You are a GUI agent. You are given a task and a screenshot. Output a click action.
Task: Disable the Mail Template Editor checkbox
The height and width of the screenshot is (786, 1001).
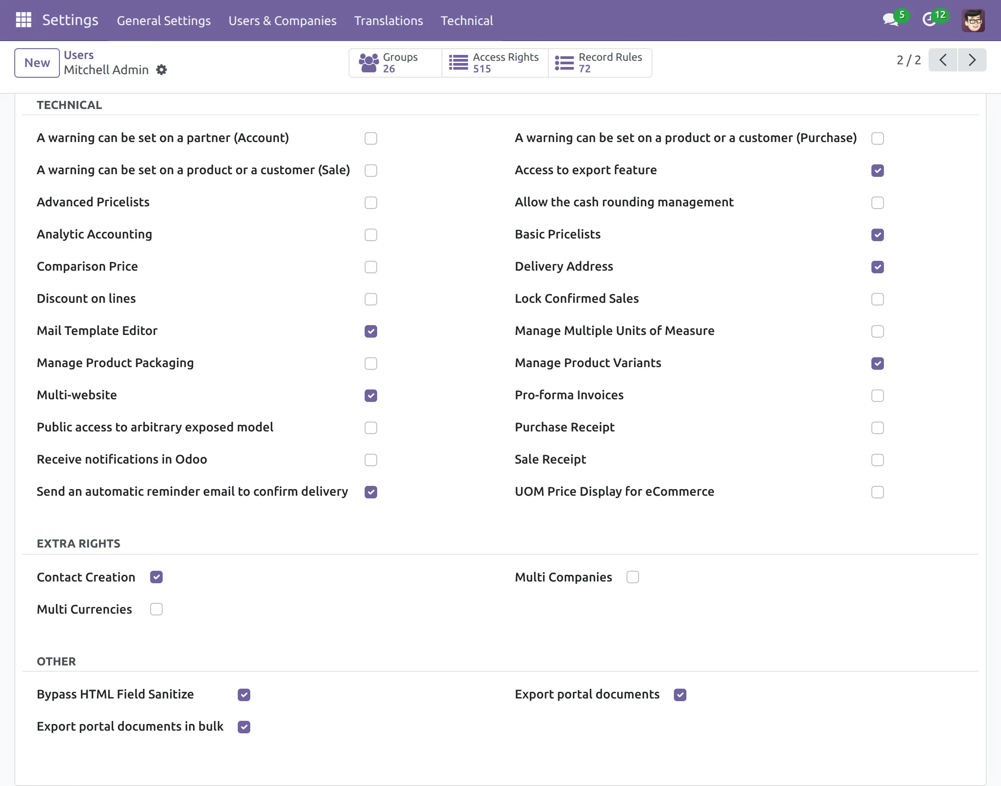pyautogui.click(x=370, y=331)
